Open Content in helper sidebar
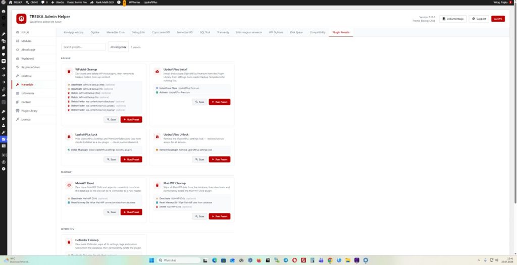517x265 pixels. coord(34,102)
